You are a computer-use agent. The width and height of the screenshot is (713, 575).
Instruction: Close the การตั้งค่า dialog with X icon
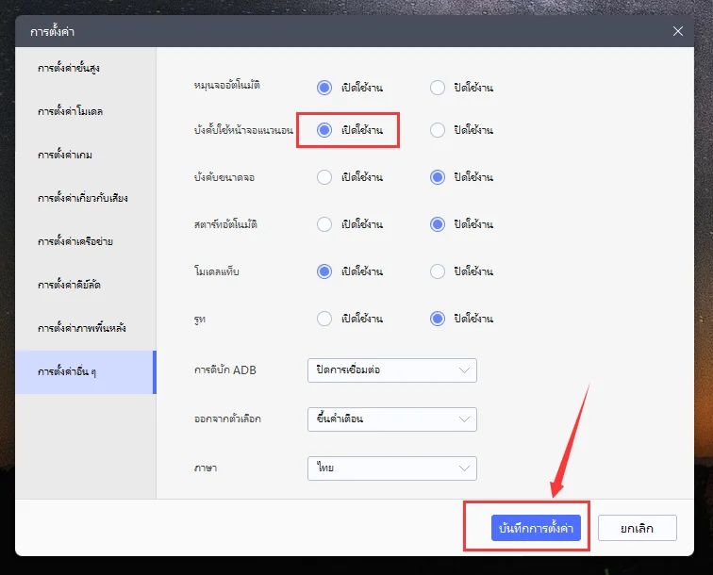coord(677,31)
